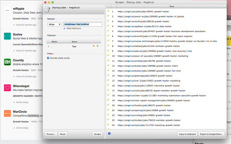
Task: Select the manye-technologies URL row
Action: pyautogui.click(x=167, y=41)
